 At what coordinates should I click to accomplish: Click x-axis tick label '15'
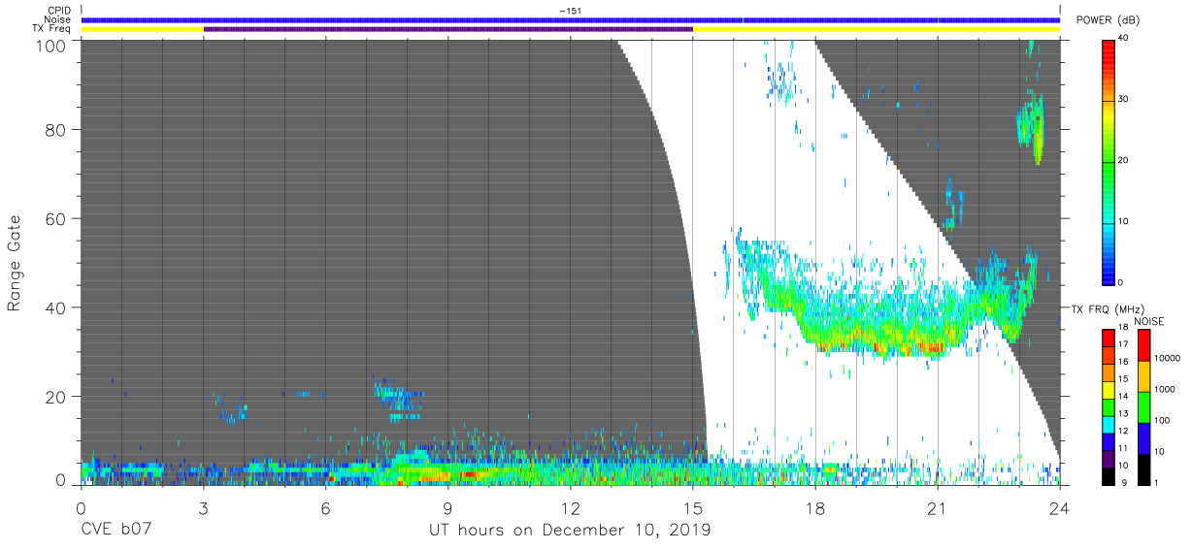click(693, 507)
